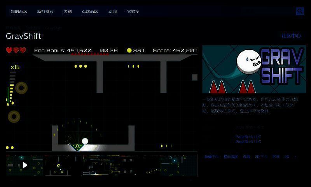The width and height of the screenshot is (311, 187).
Task: Select the last screenshot thumbnail in strip
Action: (178, 165)
